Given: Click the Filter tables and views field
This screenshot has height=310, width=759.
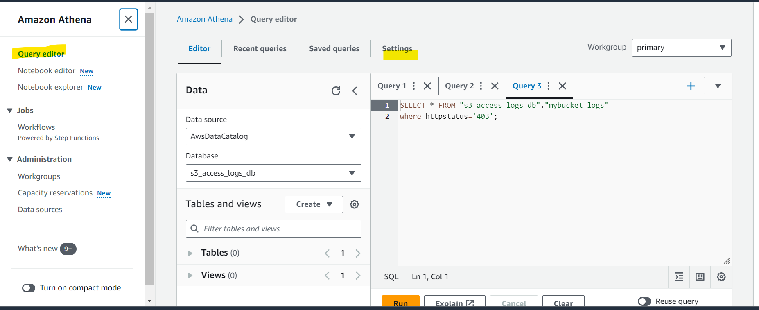Looking at the screenshot, I should point(273,229).
